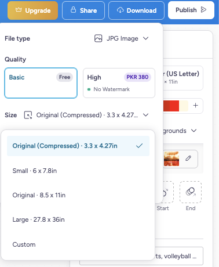Click the checkmark on selected size option
Image resolution: width=219 pixels, height=267 pixels.
tap(139, 146)
